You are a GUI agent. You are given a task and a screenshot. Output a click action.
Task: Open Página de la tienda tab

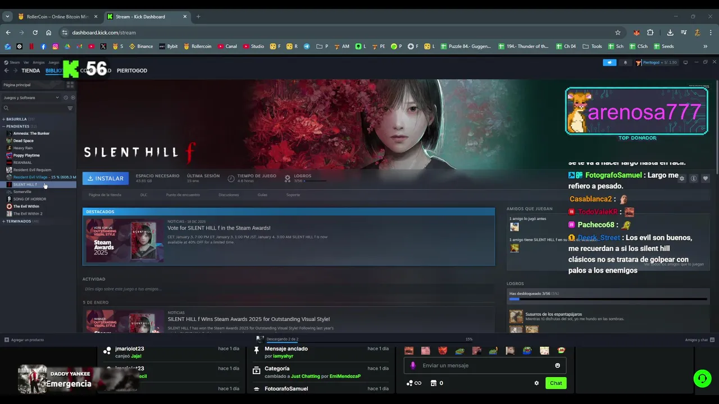(105, 195)
